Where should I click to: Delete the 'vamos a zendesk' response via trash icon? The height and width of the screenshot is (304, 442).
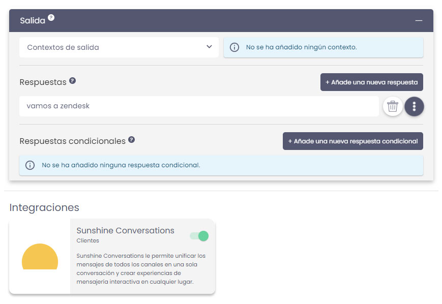(393, 106)
